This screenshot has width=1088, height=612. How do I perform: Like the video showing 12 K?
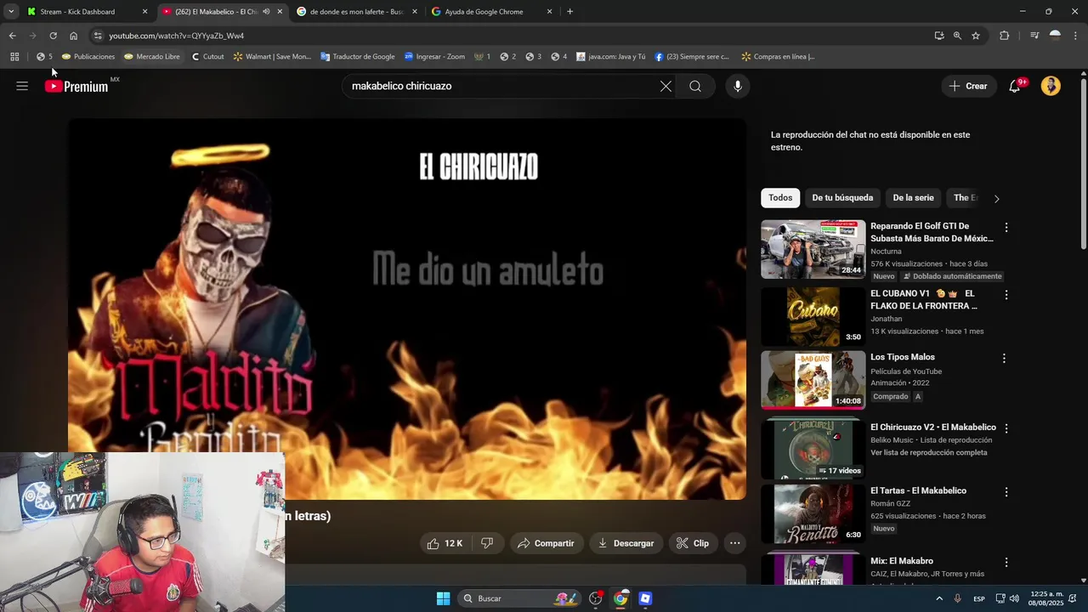click(445, 543)
